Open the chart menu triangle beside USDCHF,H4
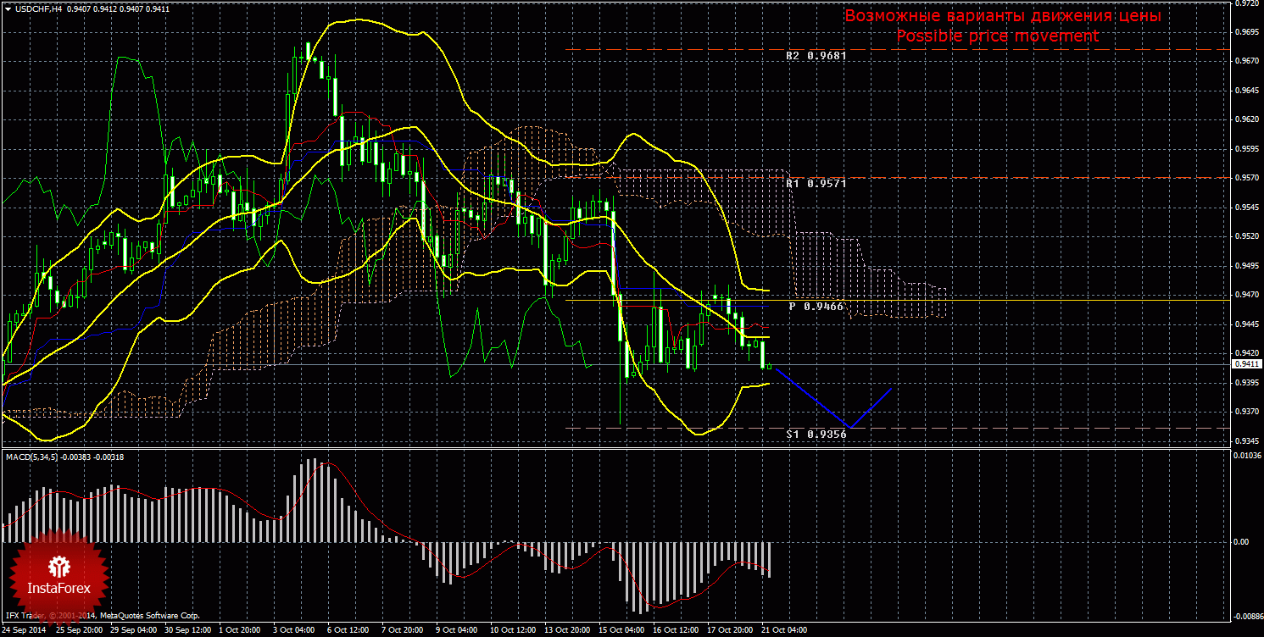The width and height of the screenshot is (1264, 637). coord(7,8)
